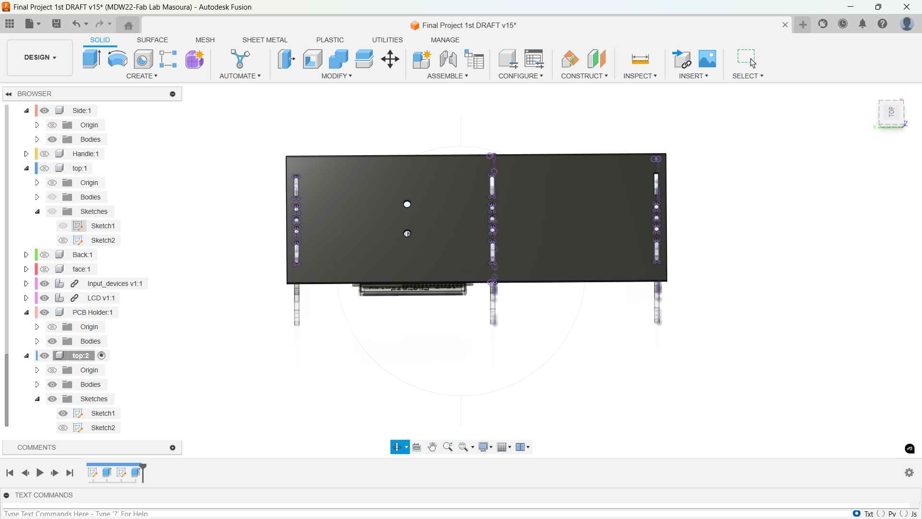Image resolution: width=922 pixels, height=519 pixels.
Task: Click the Save disk icon
Action: tap(57, 24)
